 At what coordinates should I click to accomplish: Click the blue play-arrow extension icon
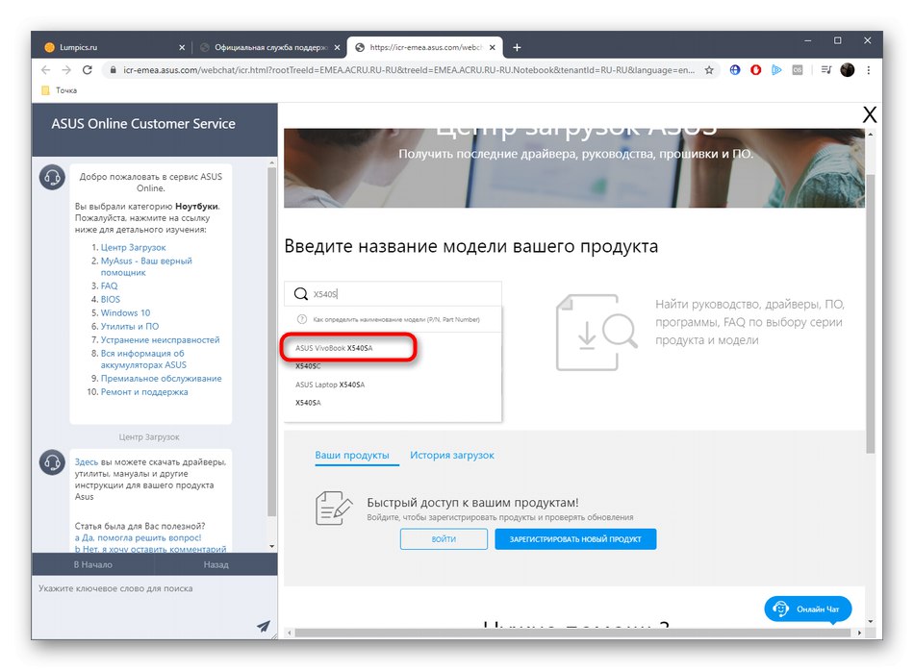tap(776, 70)
